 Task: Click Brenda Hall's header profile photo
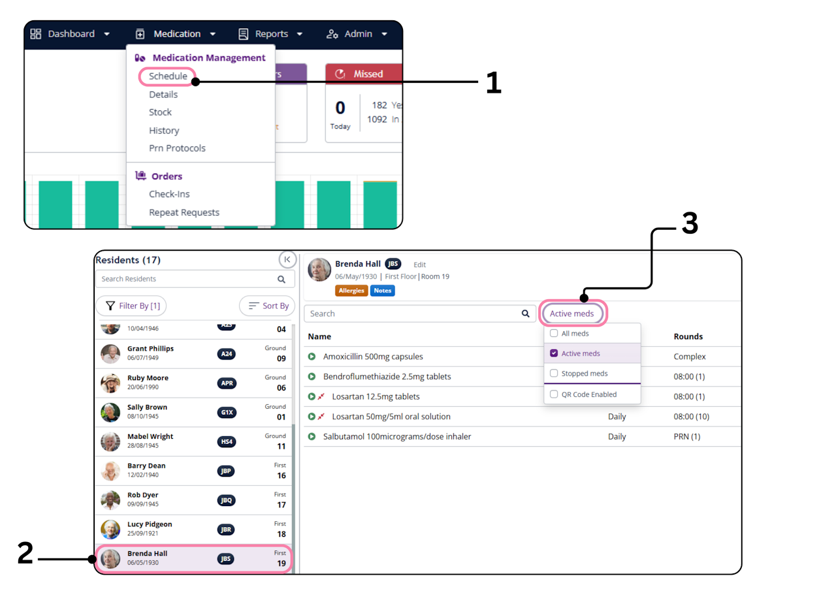click(x=319, y=270)
